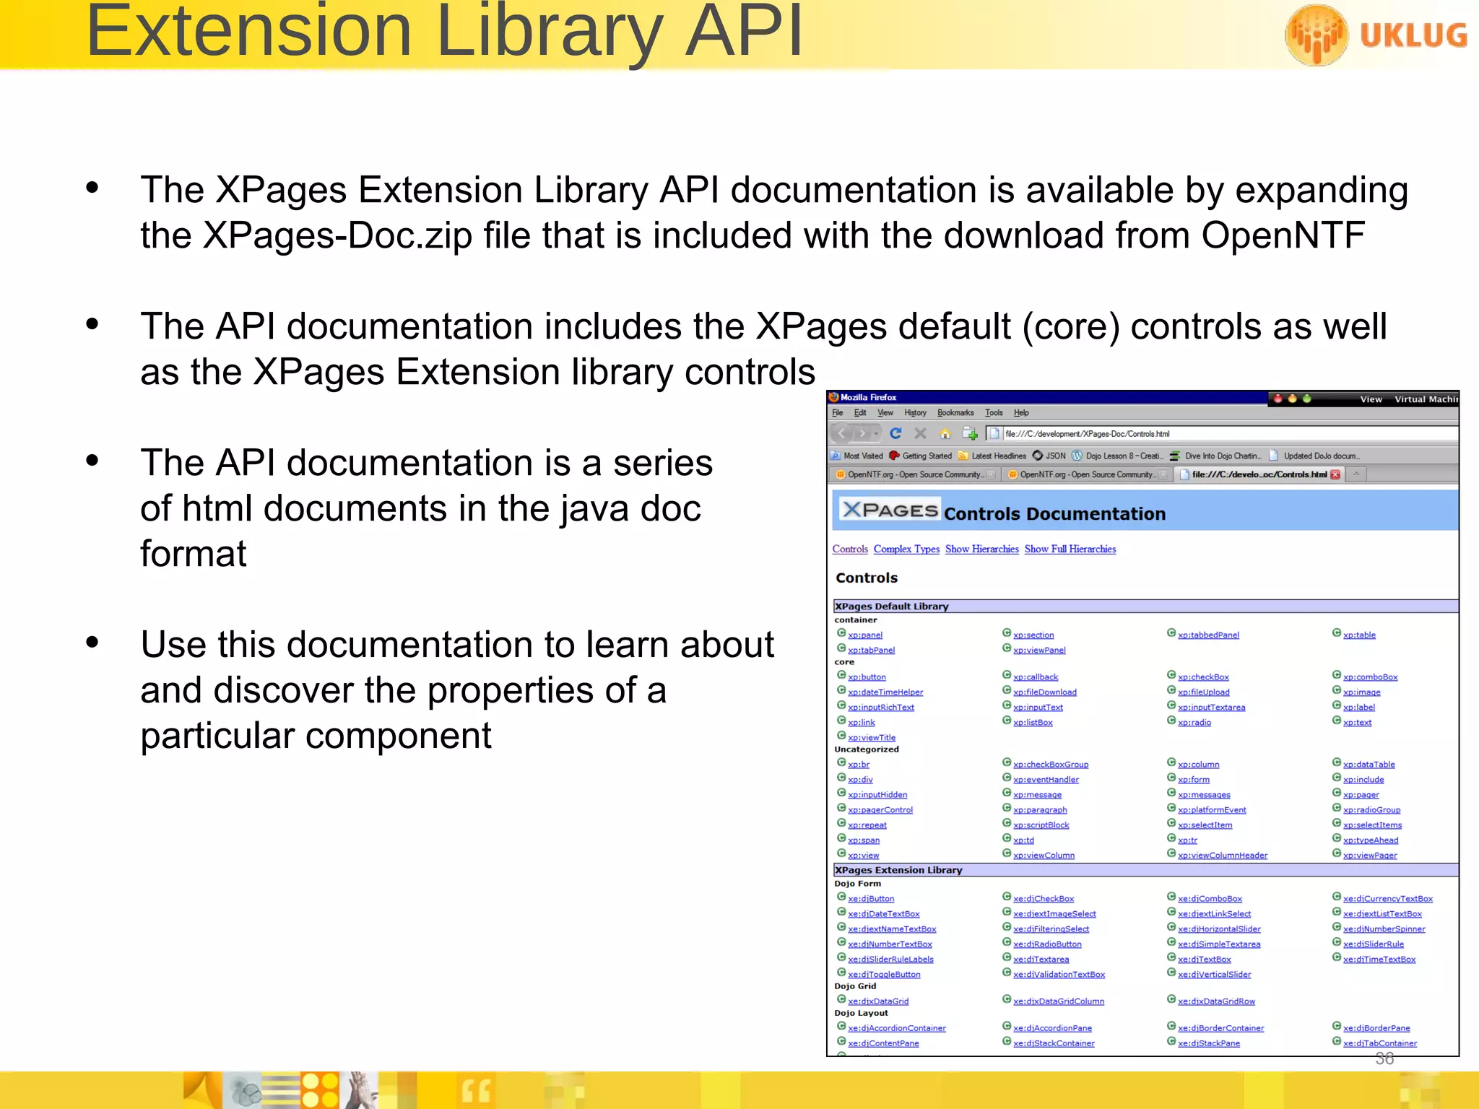
Task: Click the icon beside xe:djButton
Action: coord(841,897)
